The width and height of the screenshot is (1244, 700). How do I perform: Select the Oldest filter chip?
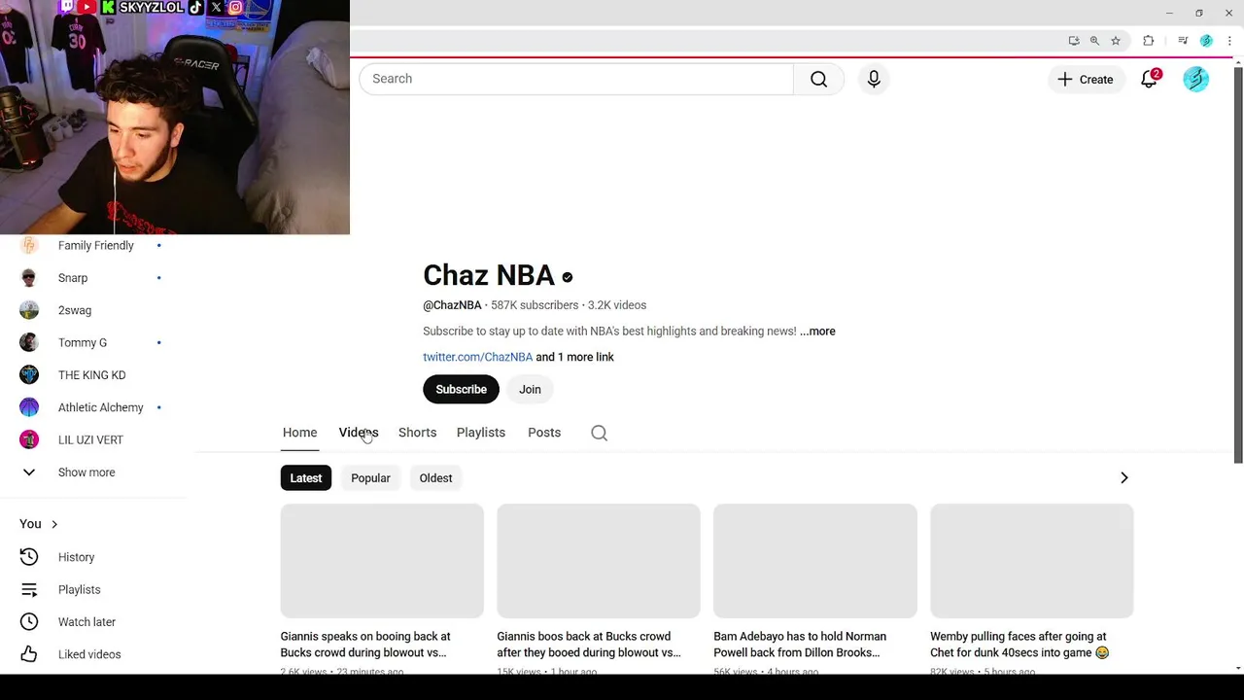pyautogui.click(x=435, y=478)
